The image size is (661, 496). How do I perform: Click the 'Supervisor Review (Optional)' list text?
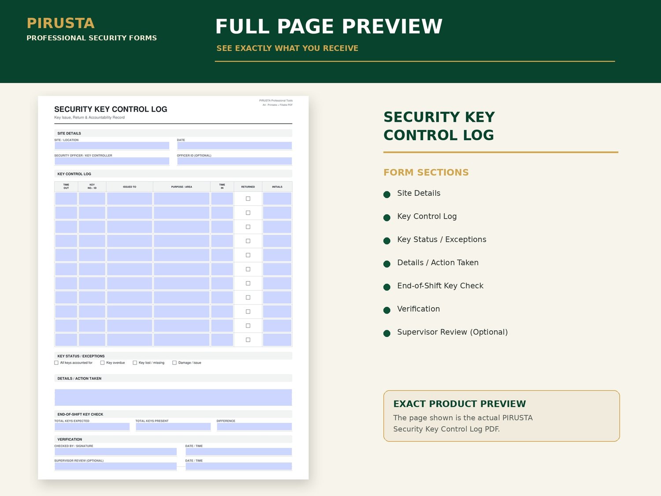click(x=452, y=332)
